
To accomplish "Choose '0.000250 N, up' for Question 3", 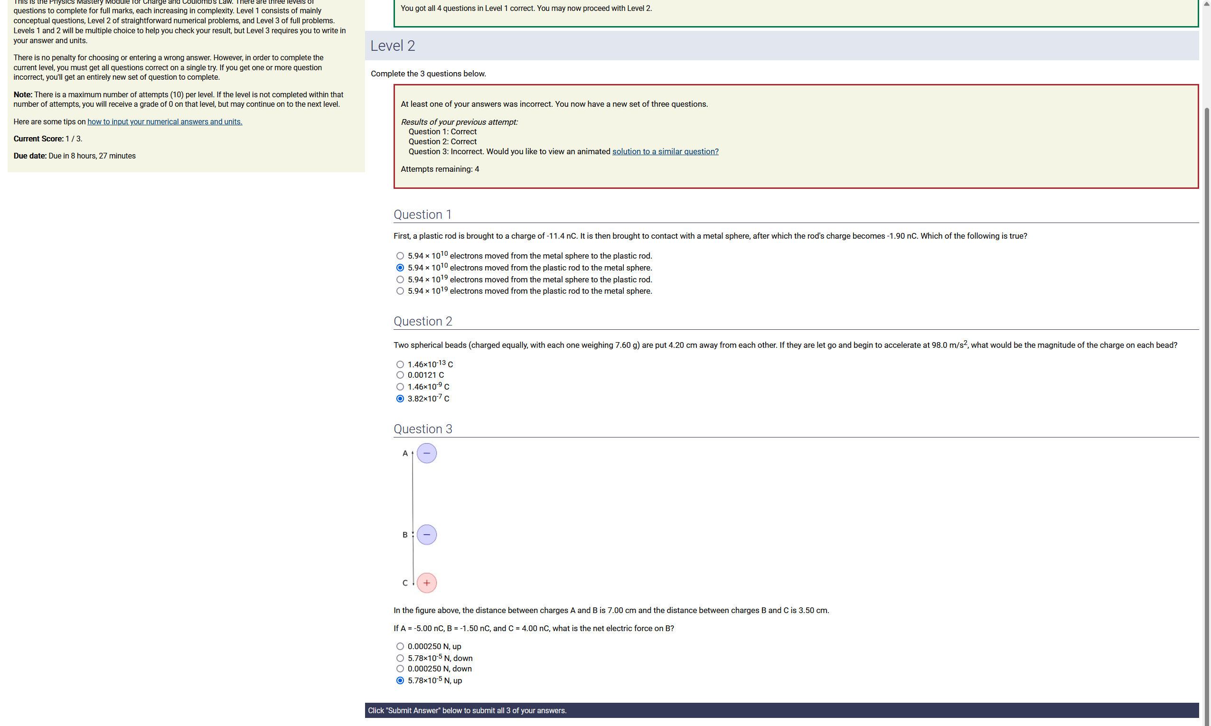I will [x=400, y=646].
